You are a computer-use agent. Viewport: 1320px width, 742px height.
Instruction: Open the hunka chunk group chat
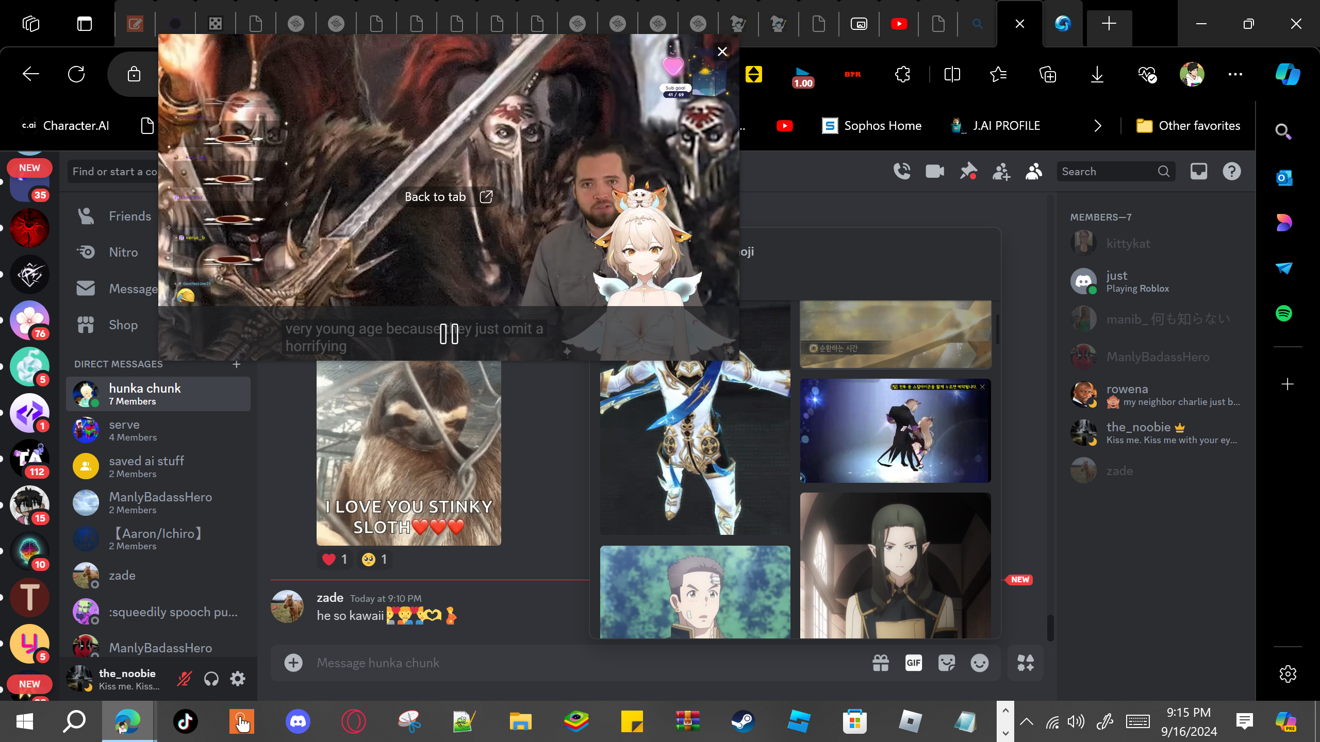coord(158,394)
